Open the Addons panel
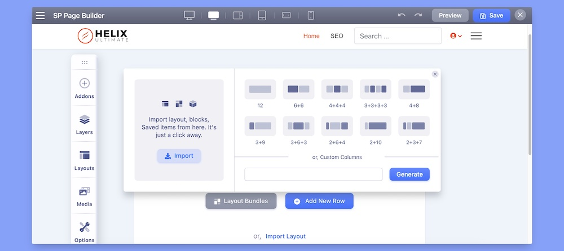Image resolution: width=564 pixels, height=251 pixels. tap(85, 88)
